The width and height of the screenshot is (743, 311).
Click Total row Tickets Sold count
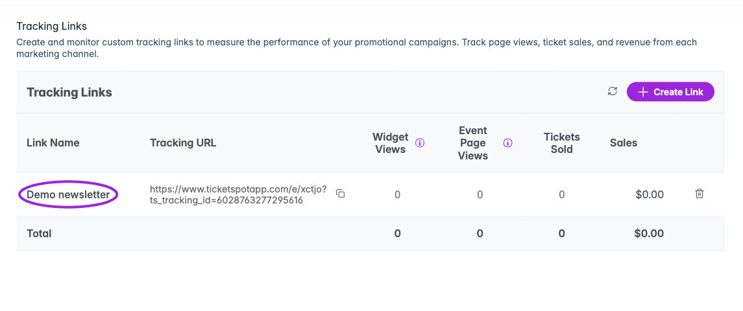[x=561, y=233]
